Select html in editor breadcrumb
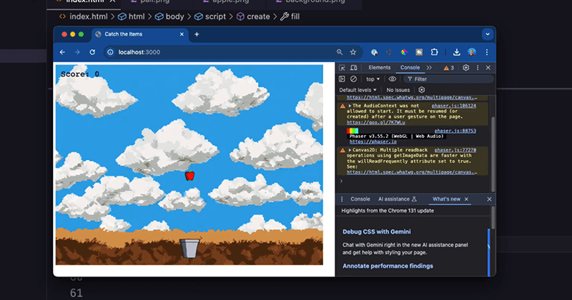 pos(132,16)
